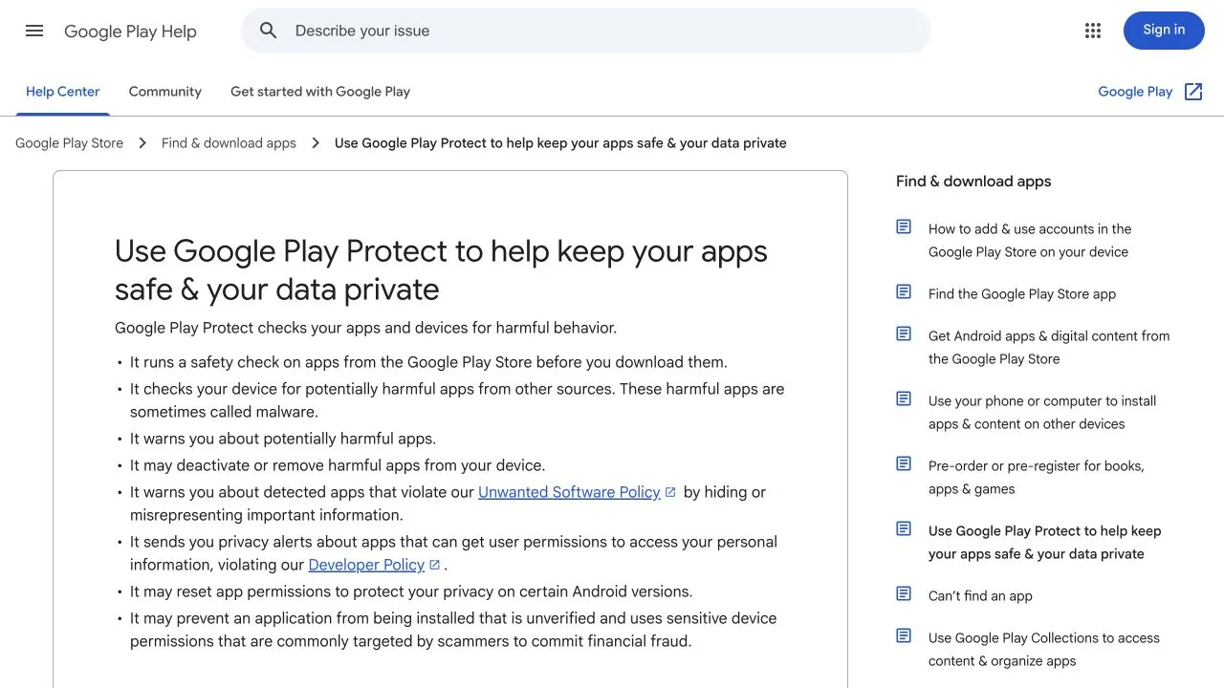Click the Find & download apps sidebar heading

[x=973, y=182]
